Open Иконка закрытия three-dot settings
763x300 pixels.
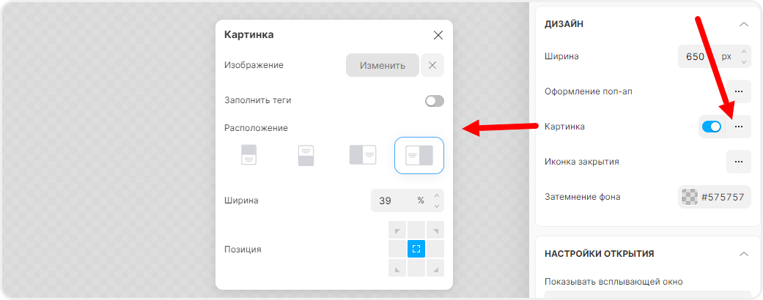[739, 162]
